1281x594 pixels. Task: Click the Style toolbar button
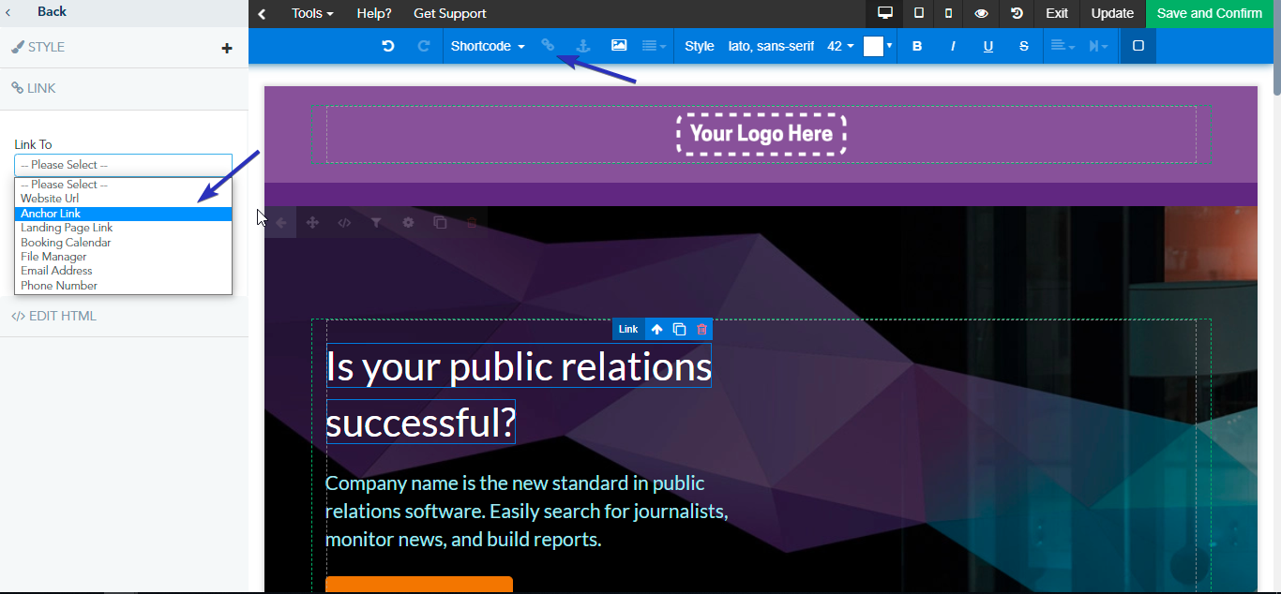point(700,46)
